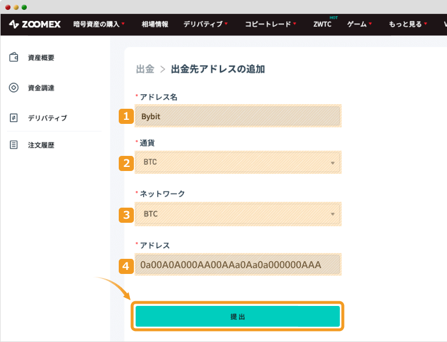Click the 提出 submit button

(x=237, y=316)
